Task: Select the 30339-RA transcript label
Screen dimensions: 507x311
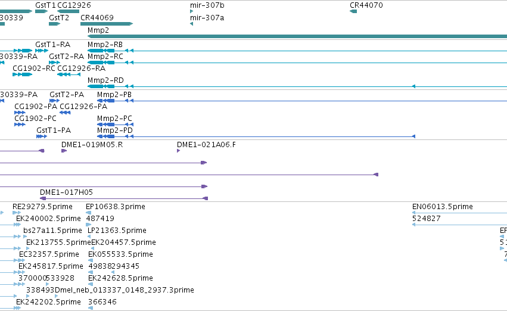Action: (x=18, y=56)
